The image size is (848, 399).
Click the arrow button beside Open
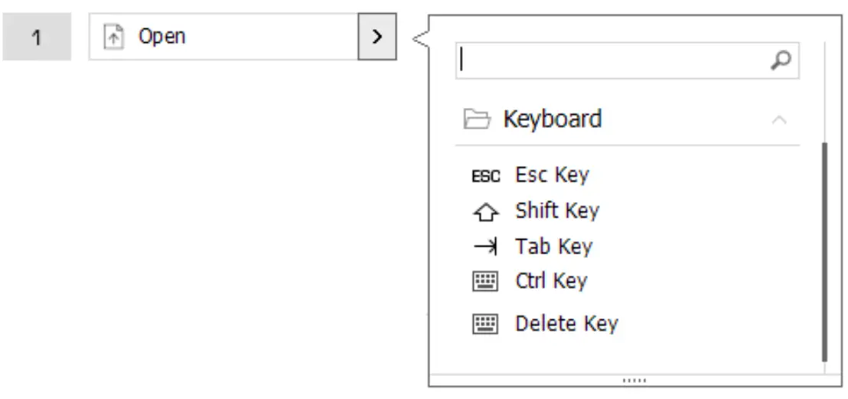(x=377, y=38)
